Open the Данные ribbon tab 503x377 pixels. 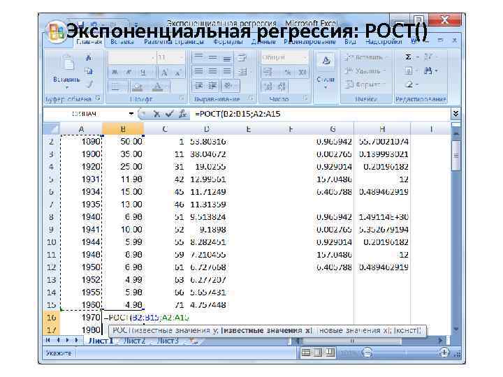click(263, 42)
